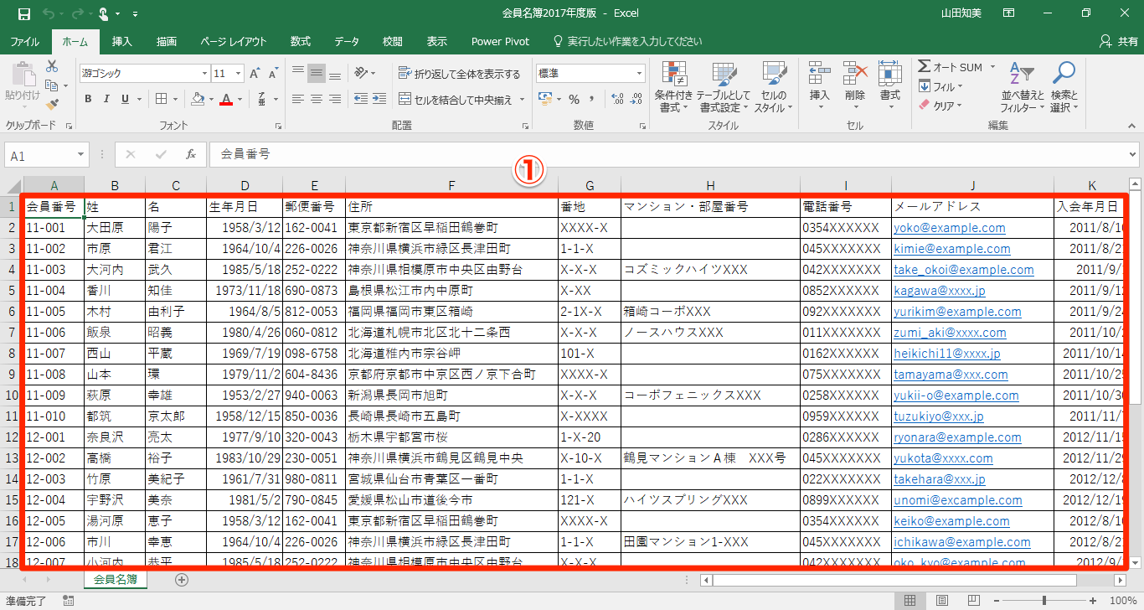This screenshot has height=610, width=1144.
Task: Center the cell text horizontally
Action: (x=317, y=100)
